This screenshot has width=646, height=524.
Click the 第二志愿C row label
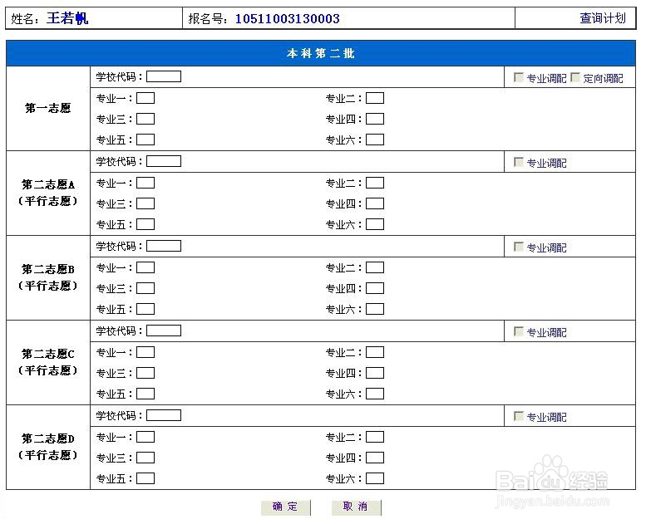47,362
